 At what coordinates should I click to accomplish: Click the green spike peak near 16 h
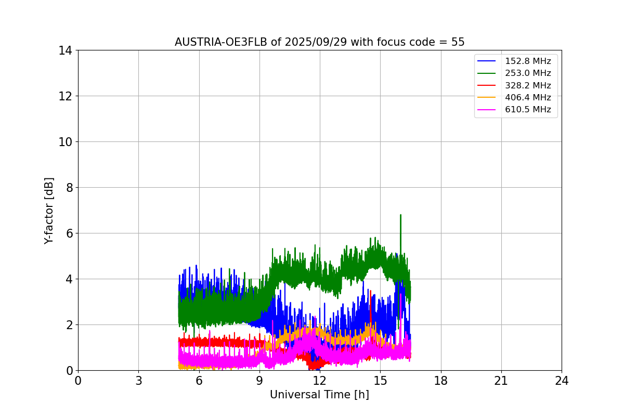(x=400, y=215)
